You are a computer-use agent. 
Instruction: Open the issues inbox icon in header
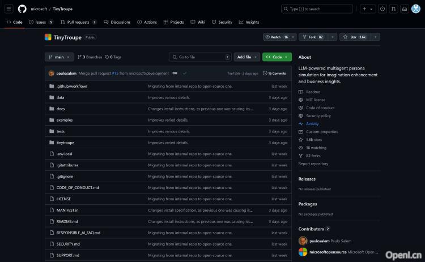(382, 9)
